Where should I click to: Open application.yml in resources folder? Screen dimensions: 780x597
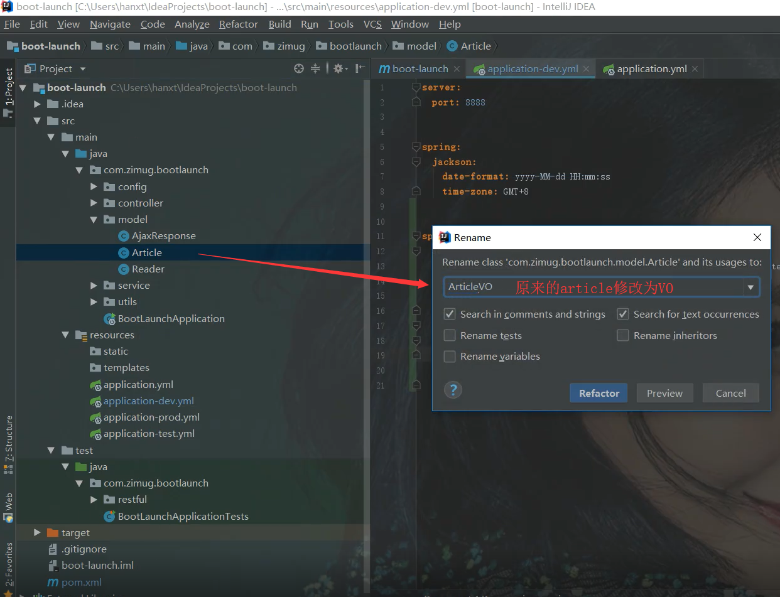point(138,384)
